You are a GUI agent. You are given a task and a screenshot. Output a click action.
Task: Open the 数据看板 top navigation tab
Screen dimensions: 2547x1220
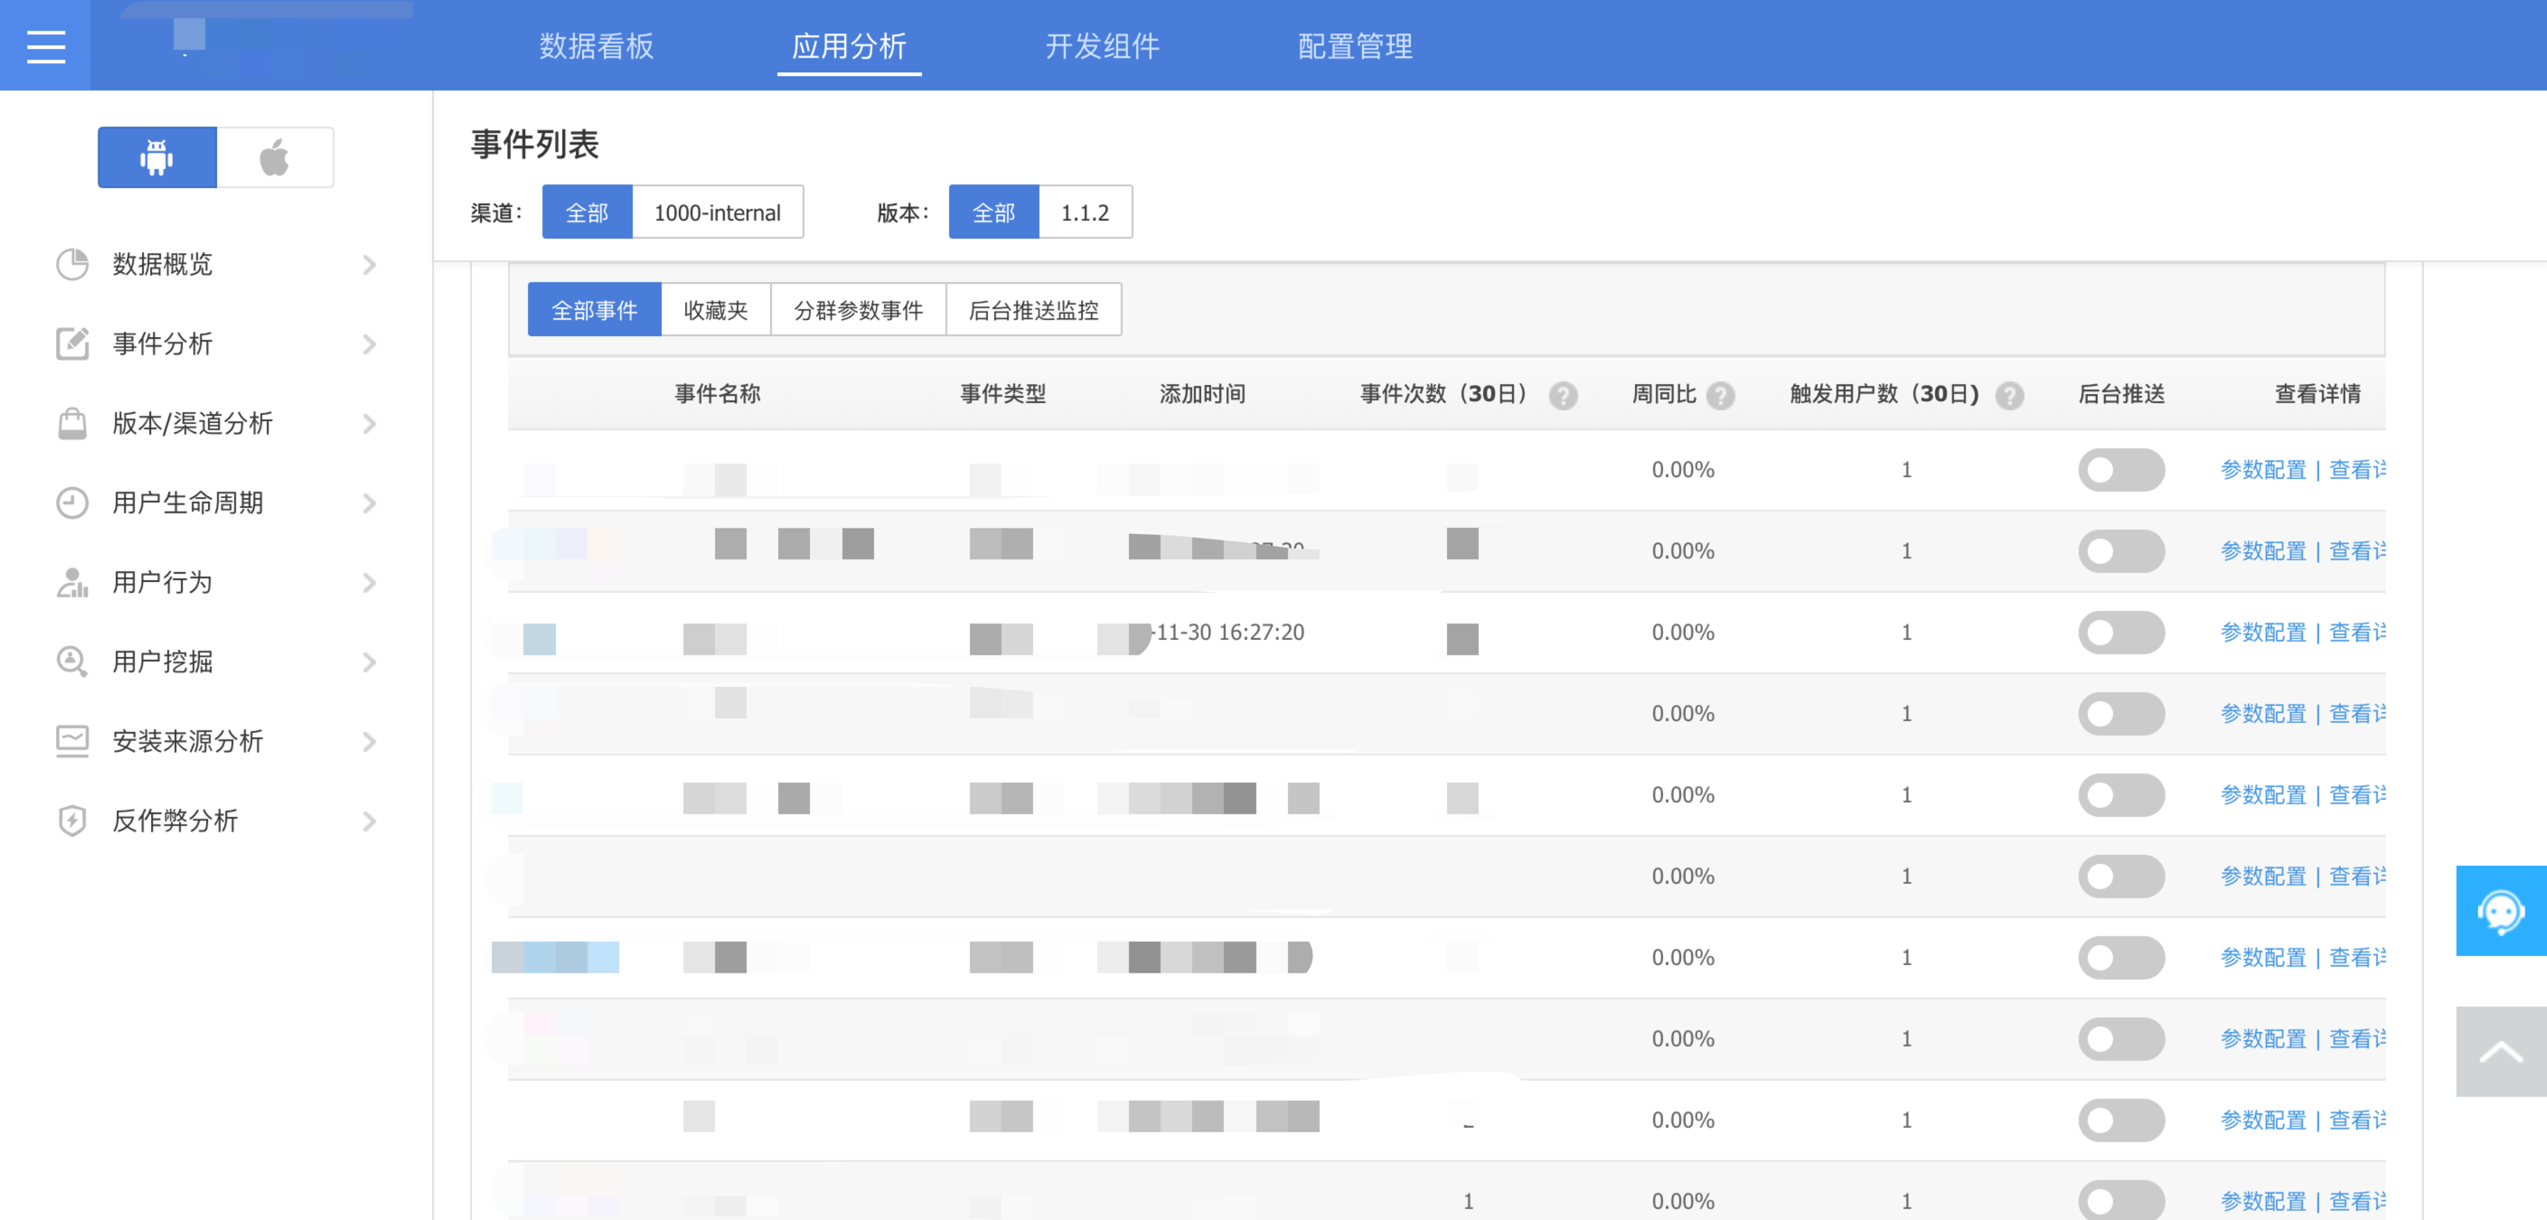[597, 46]
